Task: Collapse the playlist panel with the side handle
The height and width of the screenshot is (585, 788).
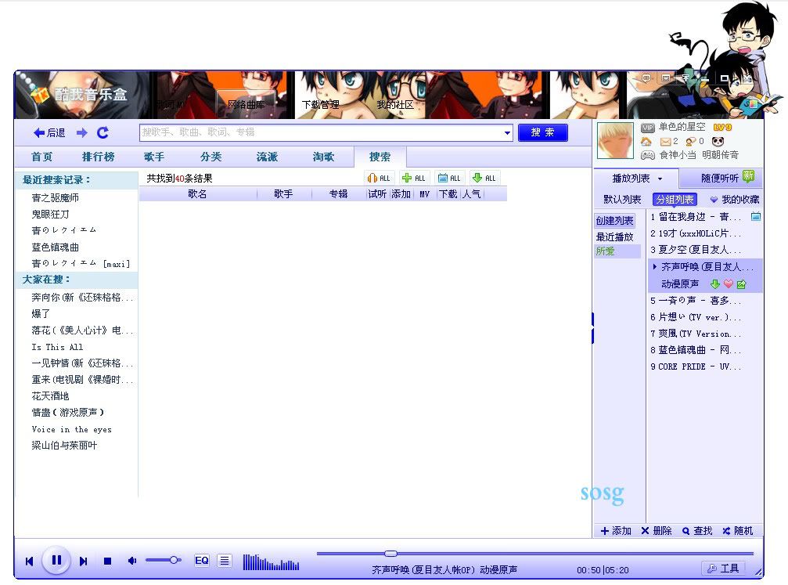Action: click(x=593, y=328)
